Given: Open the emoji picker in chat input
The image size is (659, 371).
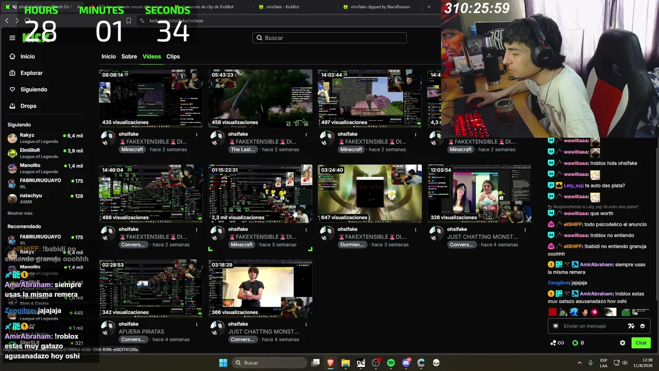Looking at the screenshot, I should pyautogui.click(x=643, y=326).
